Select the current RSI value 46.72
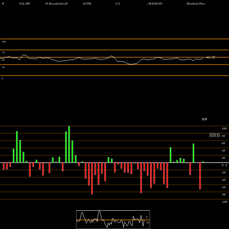This screenshot has width=229, height=229. point(211,57)
